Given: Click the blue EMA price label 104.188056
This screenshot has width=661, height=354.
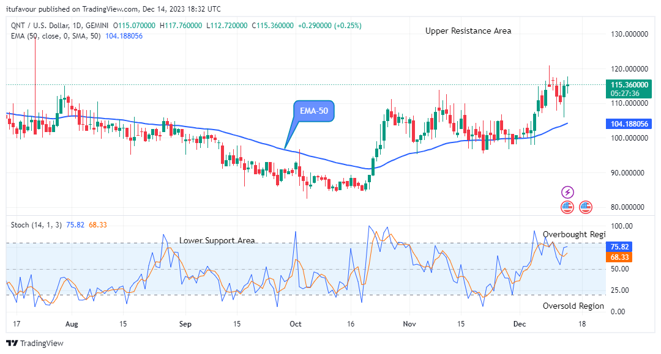Looking at the screenshot, I should point(629,124).
